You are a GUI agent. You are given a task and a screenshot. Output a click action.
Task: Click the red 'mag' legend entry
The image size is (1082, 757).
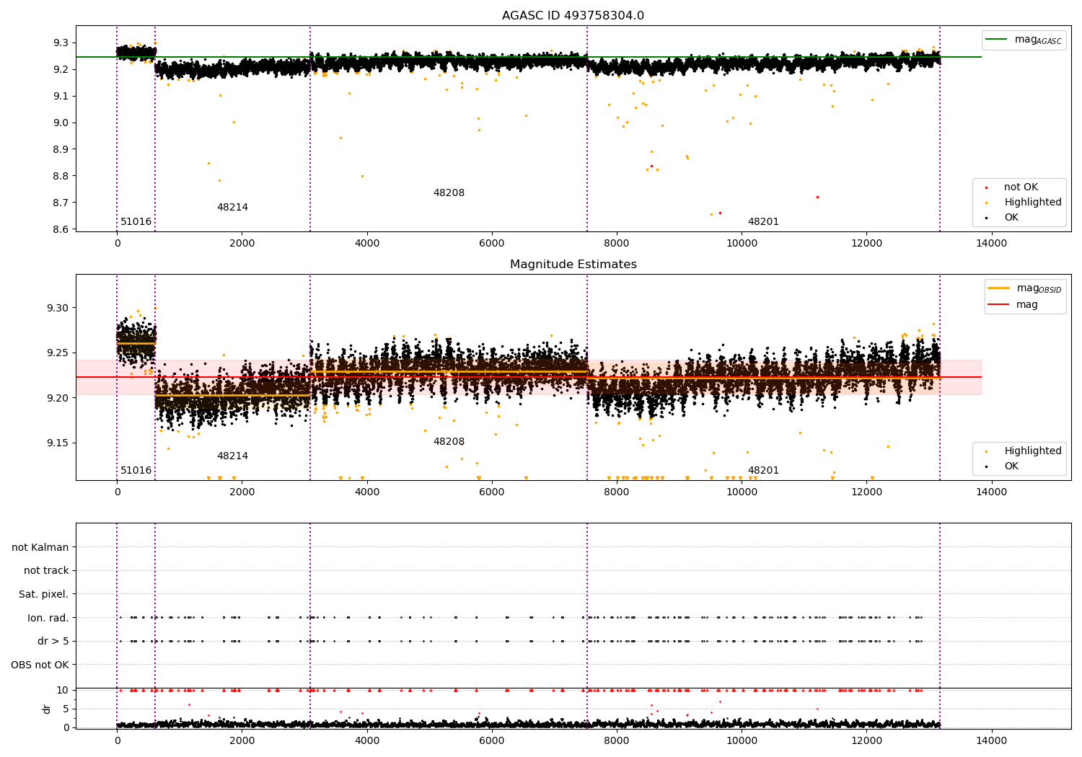click(x=1013, y=305)
